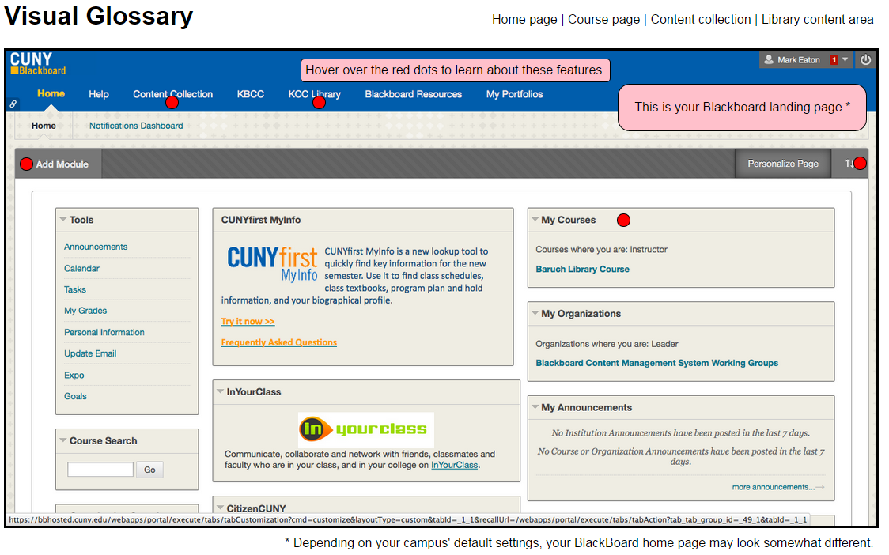Select the Home sub-tab under navigation
The image size is (889, 555).
click(44, 126)
